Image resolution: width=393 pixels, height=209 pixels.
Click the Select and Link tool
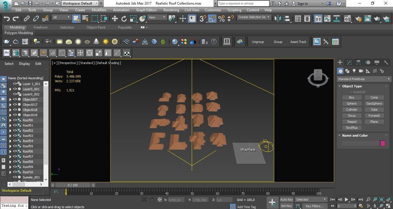point(26,18)
